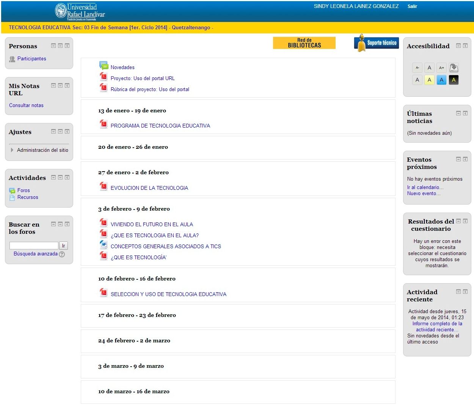Open Informe completo de la actividad reciente
This screenshot has width=474, height=405.
[x=437, y=327]
